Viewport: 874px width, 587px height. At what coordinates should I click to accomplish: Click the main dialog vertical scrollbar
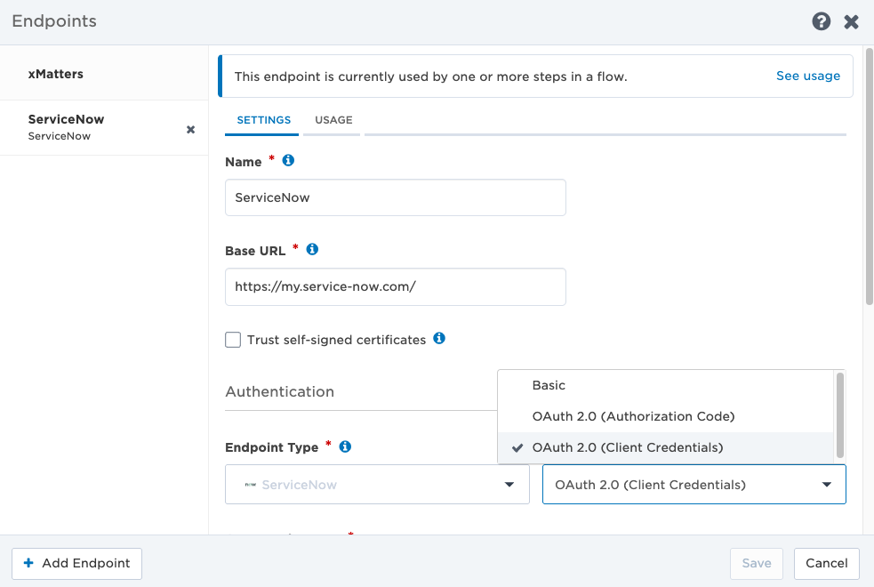tap(869, 176)
